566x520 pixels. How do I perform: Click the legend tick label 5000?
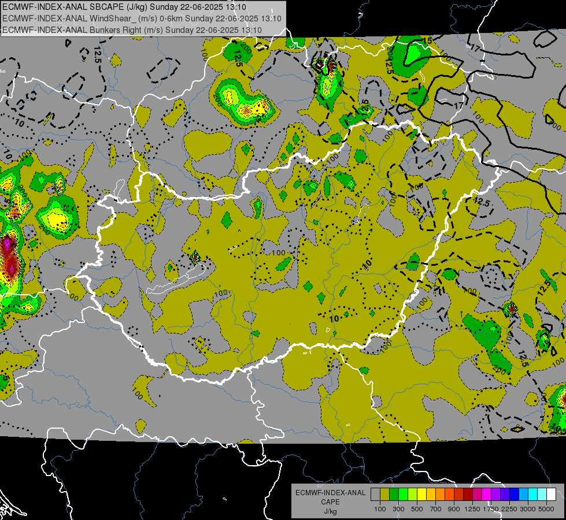546,509
